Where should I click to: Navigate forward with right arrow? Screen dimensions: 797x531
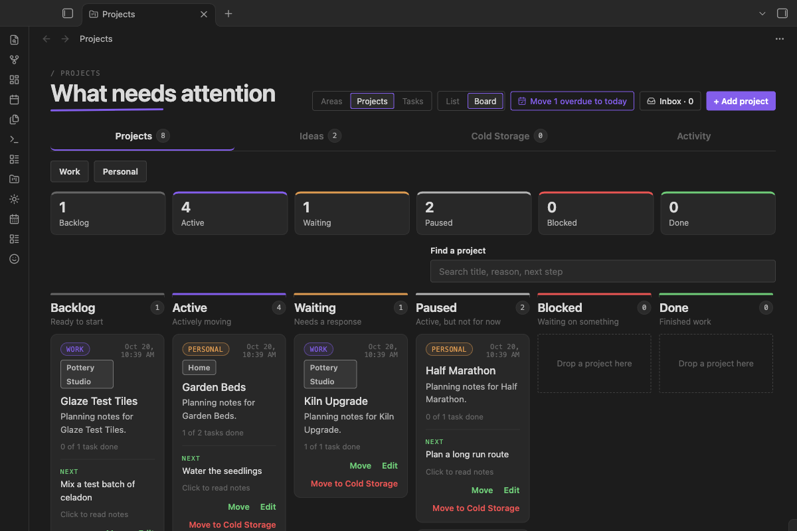coord(65,39)
